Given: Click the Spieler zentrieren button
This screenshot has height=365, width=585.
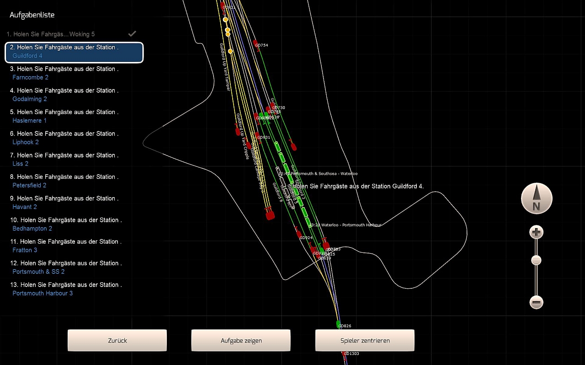Looking at the screenshot, I should click(365, 340).
